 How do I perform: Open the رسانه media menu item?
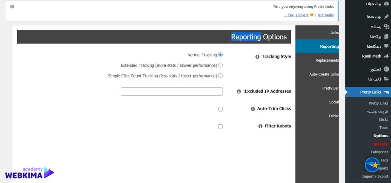pyautogui.click(x=368, y=27)
